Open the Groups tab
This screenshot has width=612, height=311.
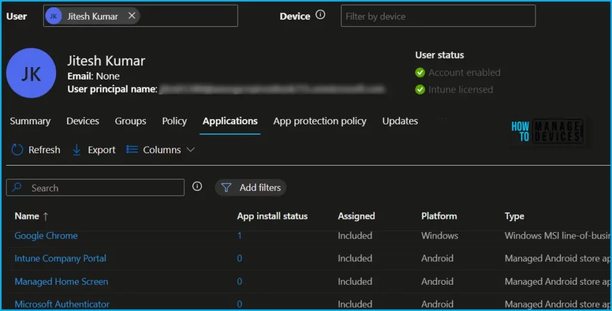click(130, 121)
